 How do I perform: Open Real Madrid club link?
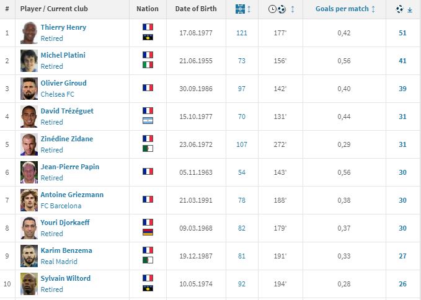point(59,262)
